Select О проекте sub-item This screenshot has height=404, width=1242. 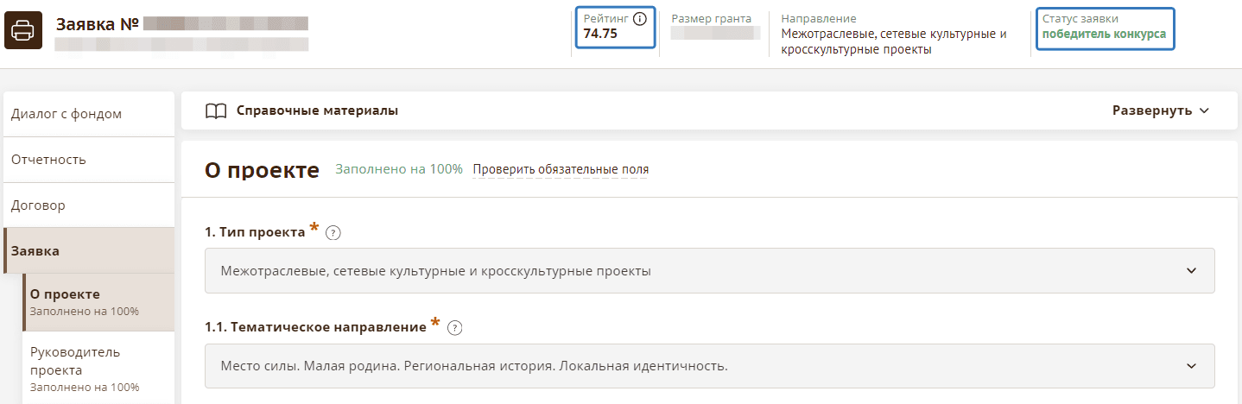tap(65, 294)
